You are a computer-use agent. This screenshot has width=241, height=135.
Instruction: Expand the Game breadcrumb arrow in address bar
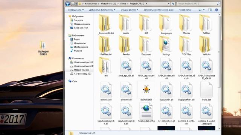[127, 3]
